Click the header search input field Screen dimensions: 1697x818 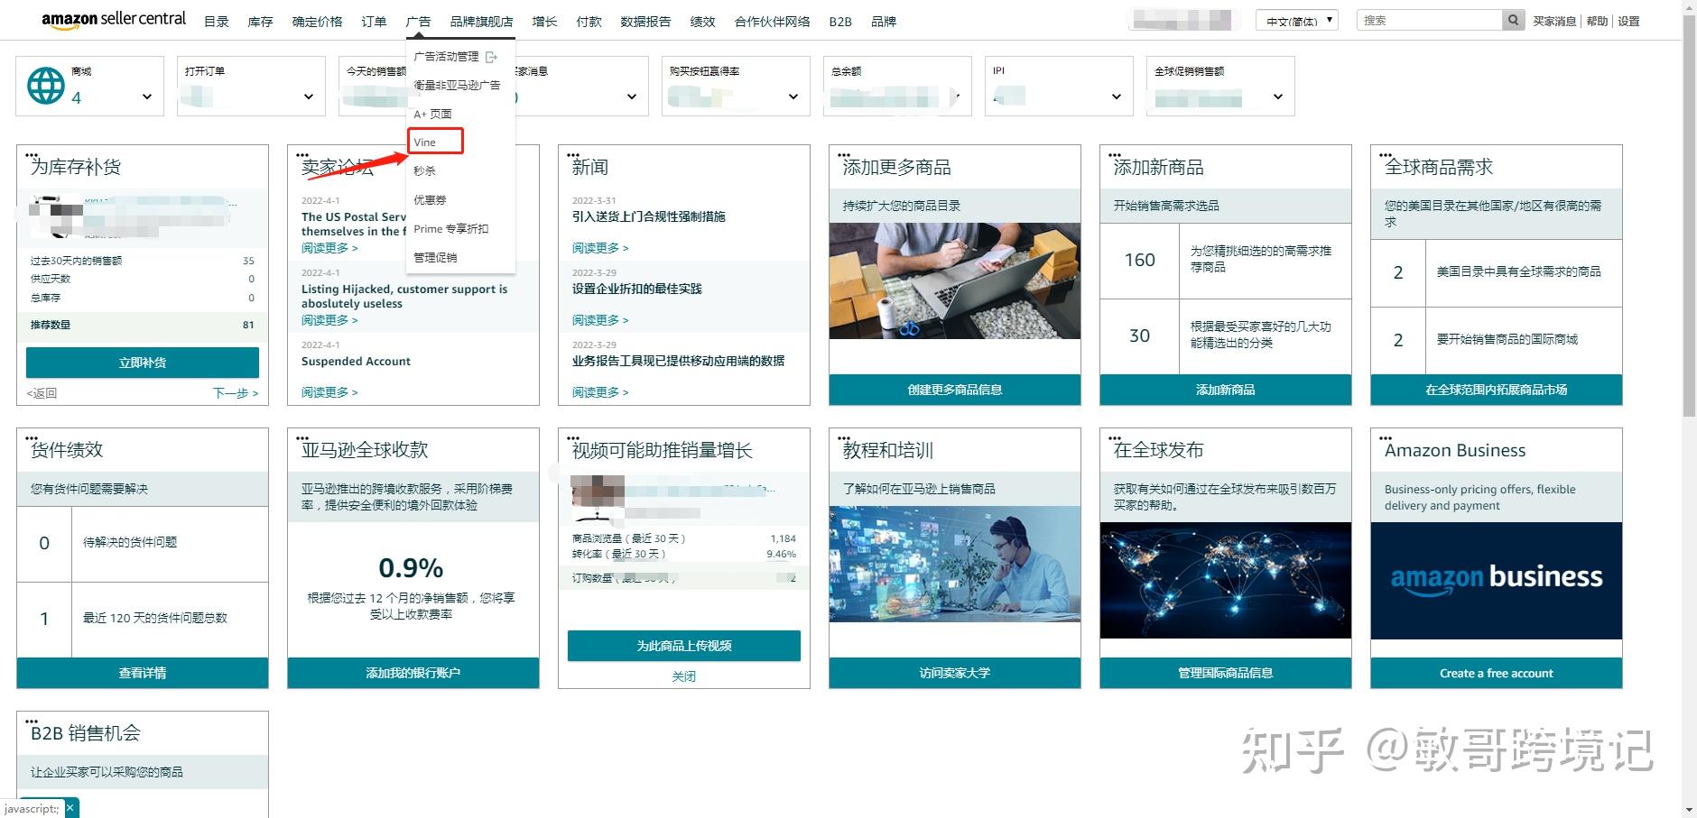tap(1430, 21)
